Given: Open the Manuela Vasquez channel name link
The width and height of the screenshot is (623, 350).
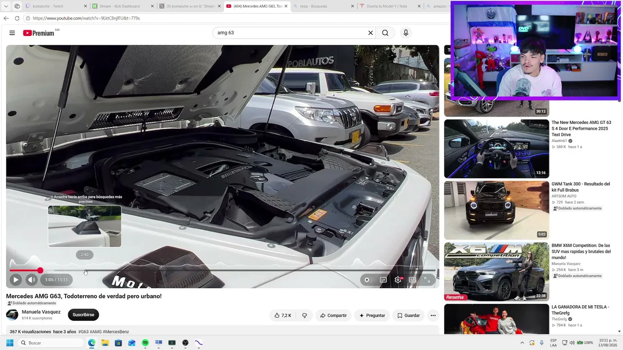Looking at the screenshot, I should (41, 312).
